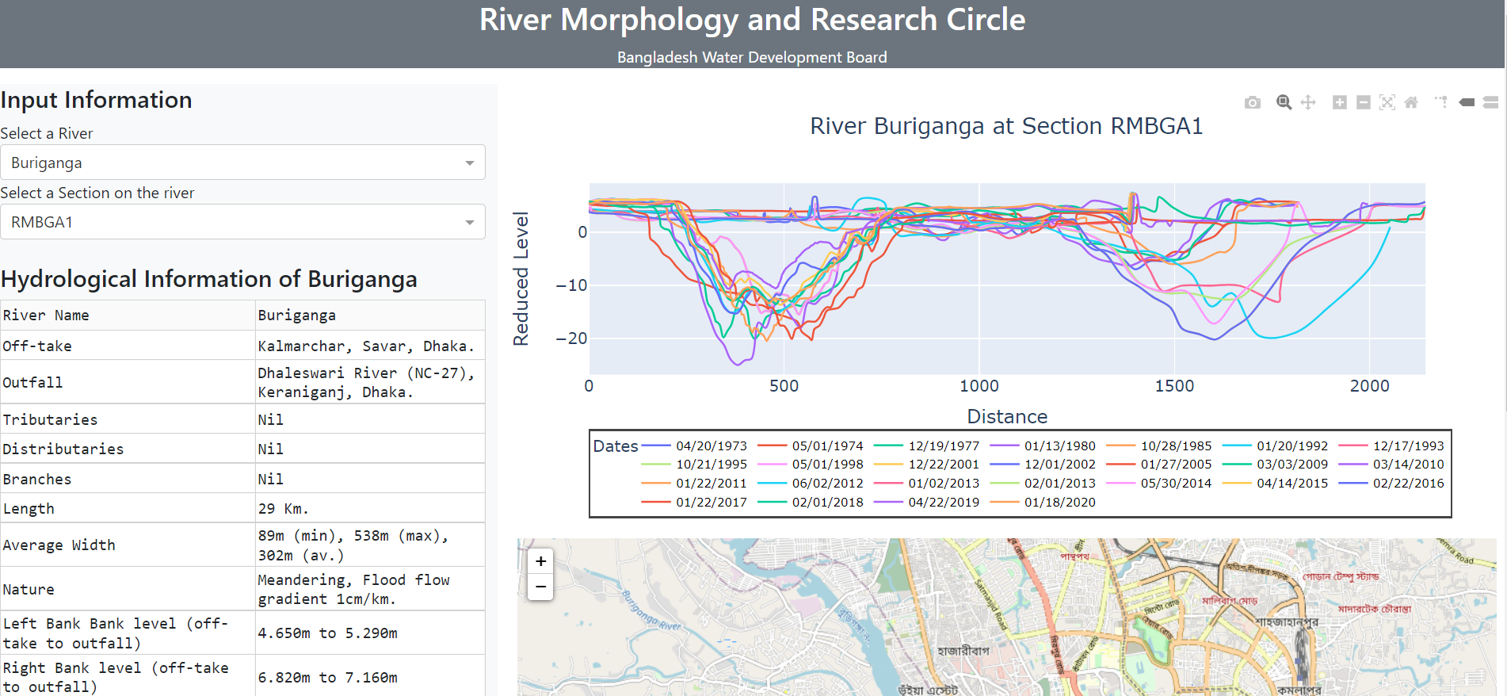Hide the 12/01/2002 legend entry
The width and height of the screenshot is (1507, 696).
click(x=1043, y=465)
